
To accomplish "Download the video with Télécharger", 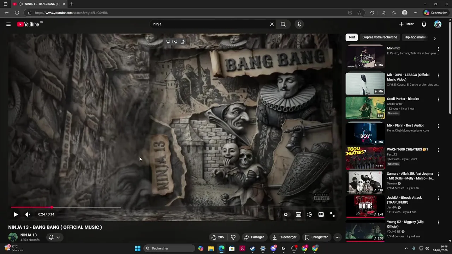I will pos(284,237).
